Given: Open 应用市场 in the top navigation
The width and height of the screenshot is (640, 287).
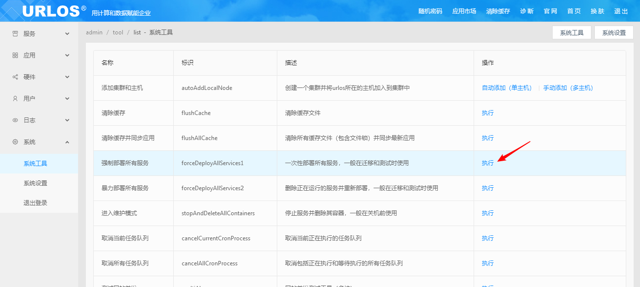Looking at the screenshot, I should click(x=464, y=11).
